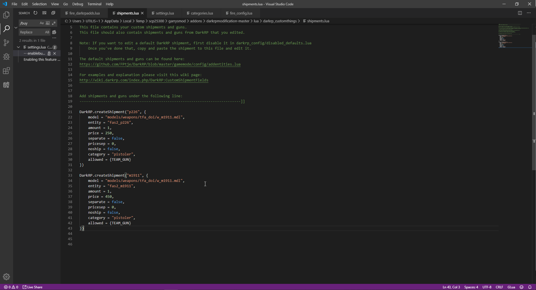Open the Search view in the activity bar
This screenshot has width=536, height=290.
coord(6,29)
